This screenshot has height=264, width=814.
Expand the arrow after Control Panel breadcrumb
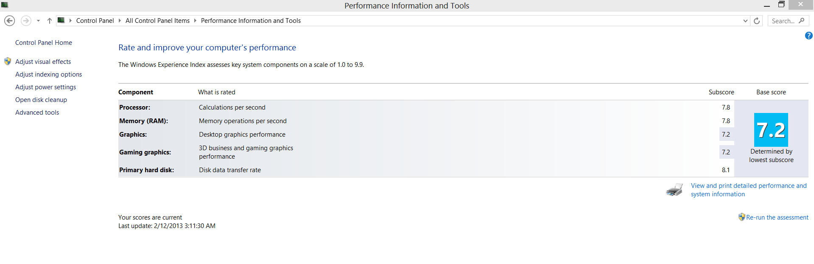[x=120, y=21]
